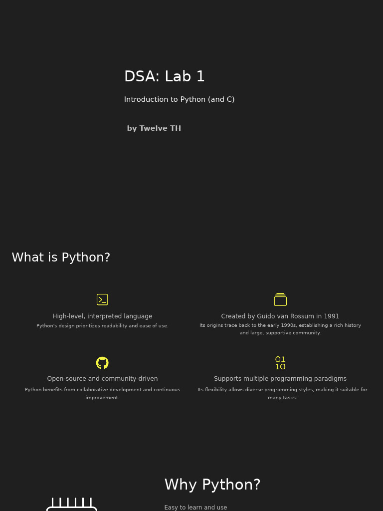Click the word "Python" in the subtitle
The width and height of the screenshot is (383, 511).
tap(193, 99)
